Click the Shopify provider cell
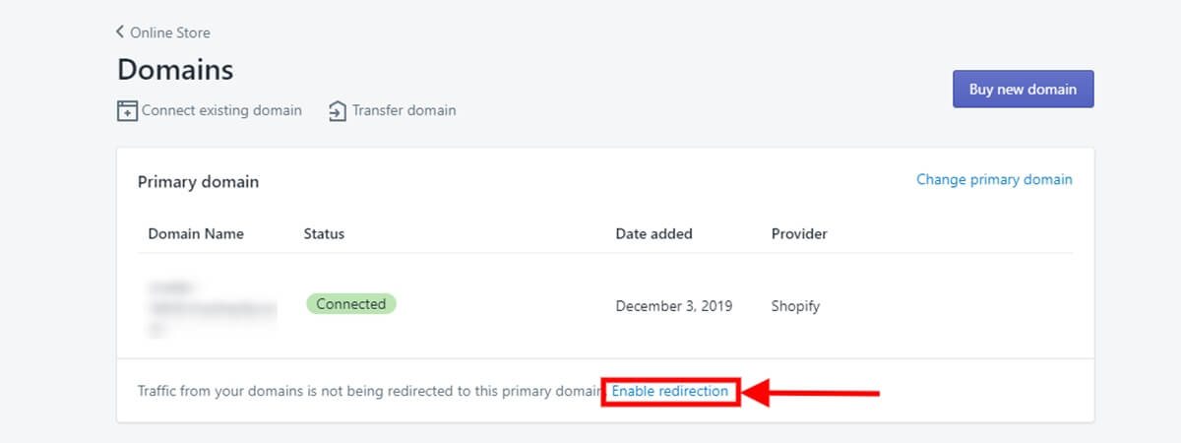The image size is (1181, 443). coord(795,306)
